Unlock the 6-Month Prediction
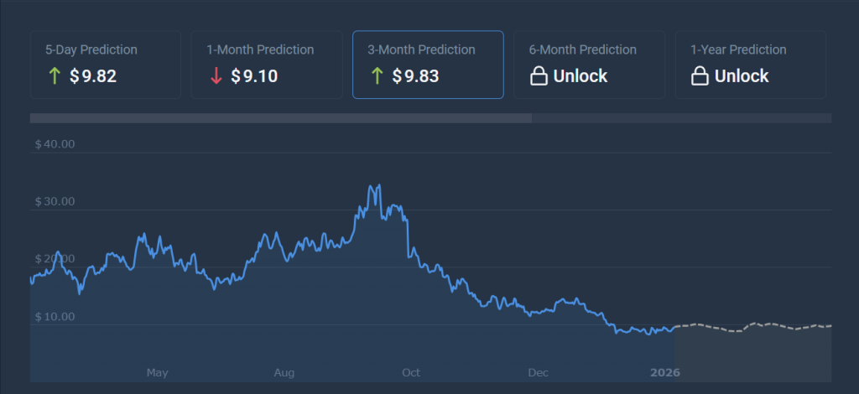The height and width of the screenshot is (394, 859). click(x=580, y=76)
